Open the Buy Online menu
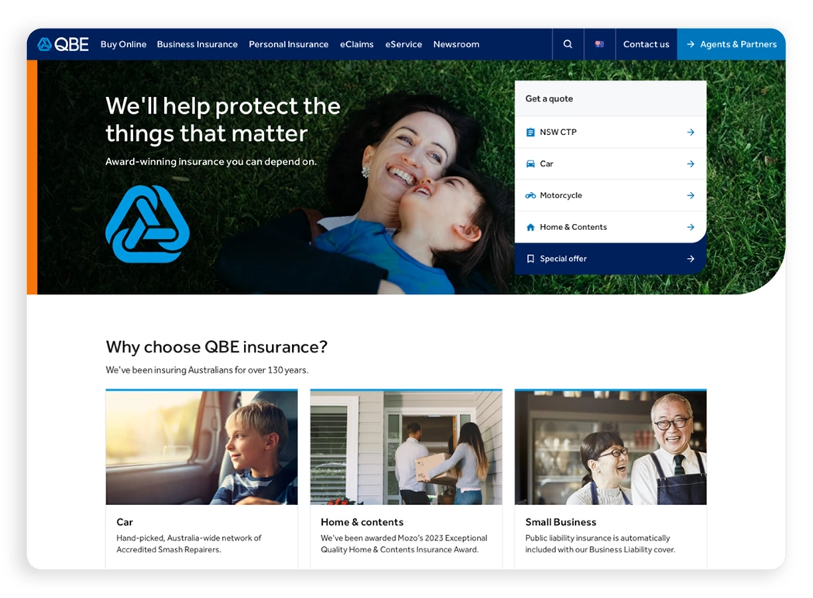The width and height of the screenshot is (813, 598). point(123,45)
